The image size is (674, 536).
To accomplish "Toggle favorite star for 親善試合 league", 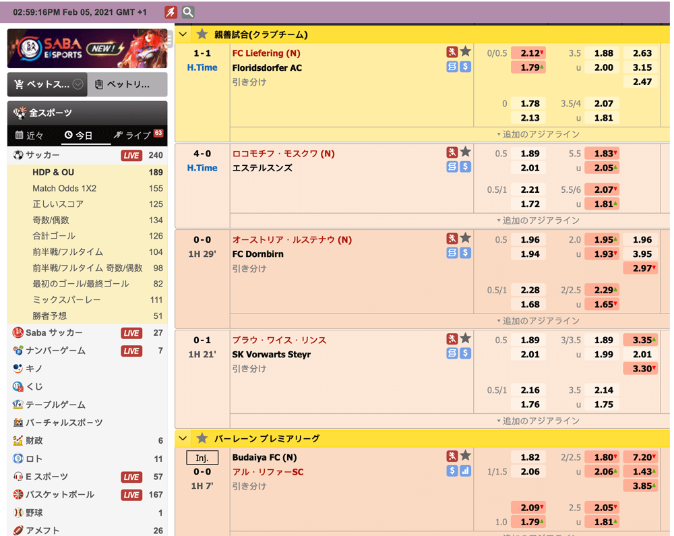I will 202,34.
